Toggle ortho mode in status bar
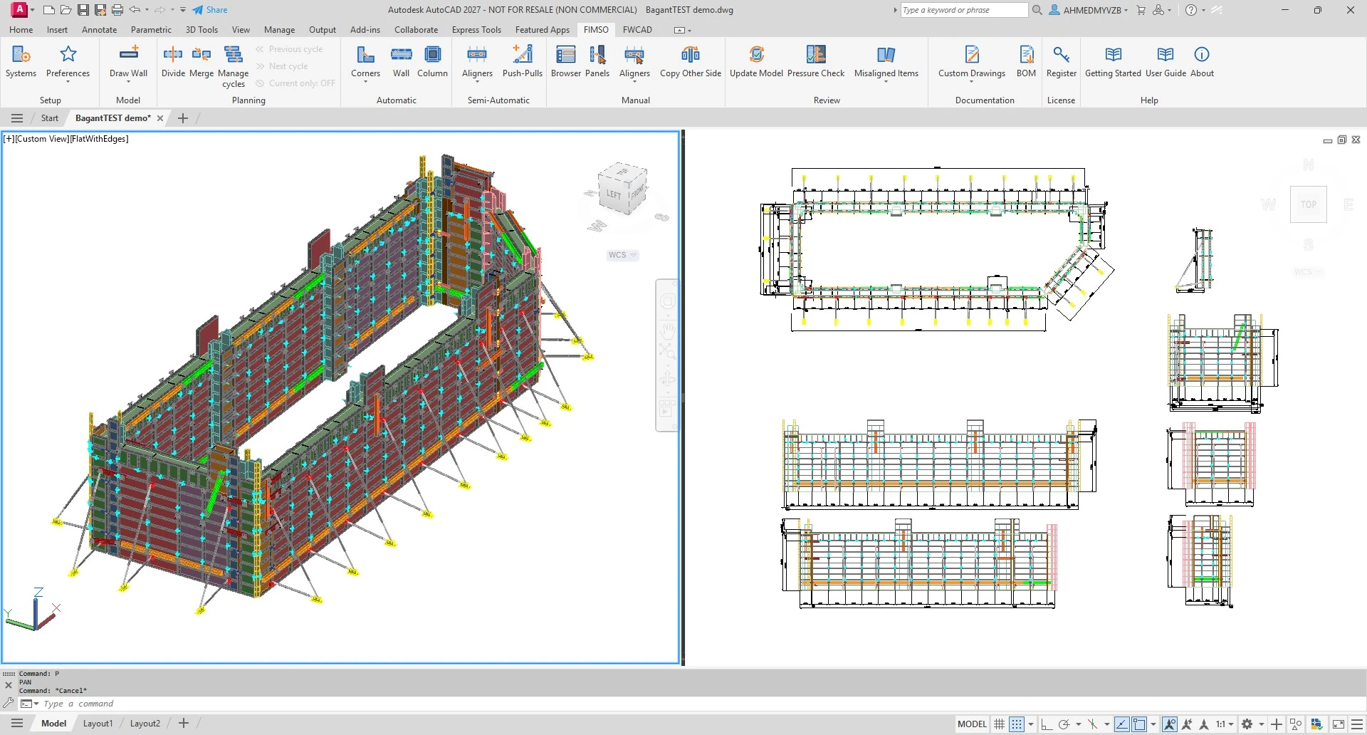Screen dimensions: 1367x735 coord(1047,724)
